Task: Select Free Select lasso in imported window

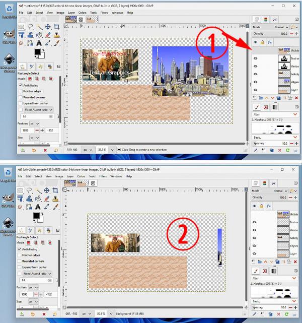Action: point(29,190)
